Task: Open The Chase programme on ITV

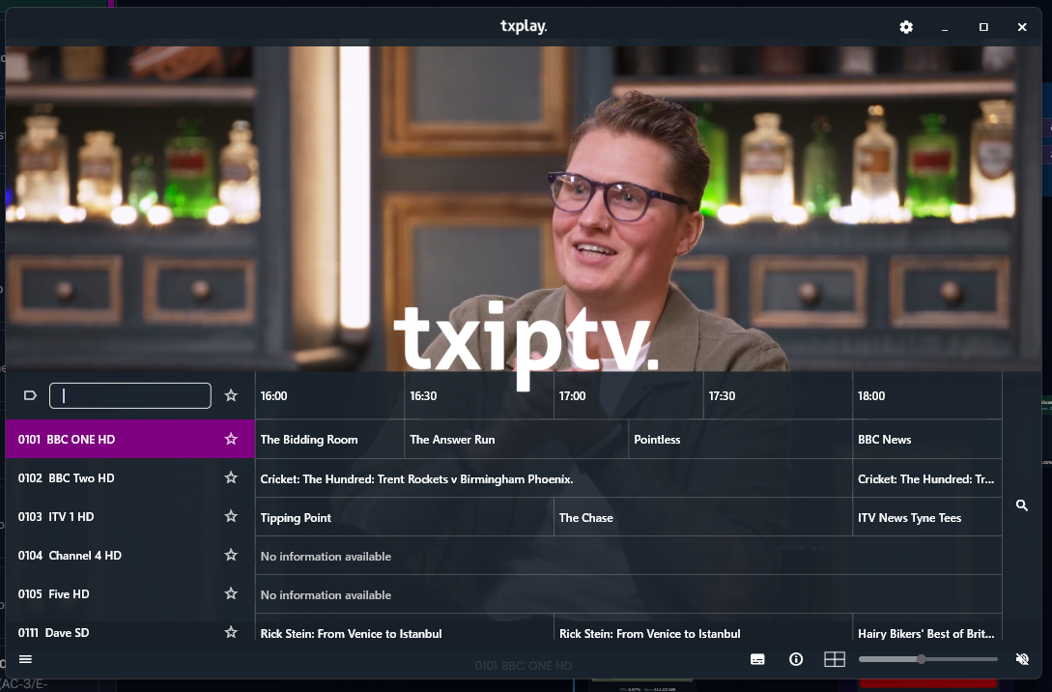Action: pos(703,517)
